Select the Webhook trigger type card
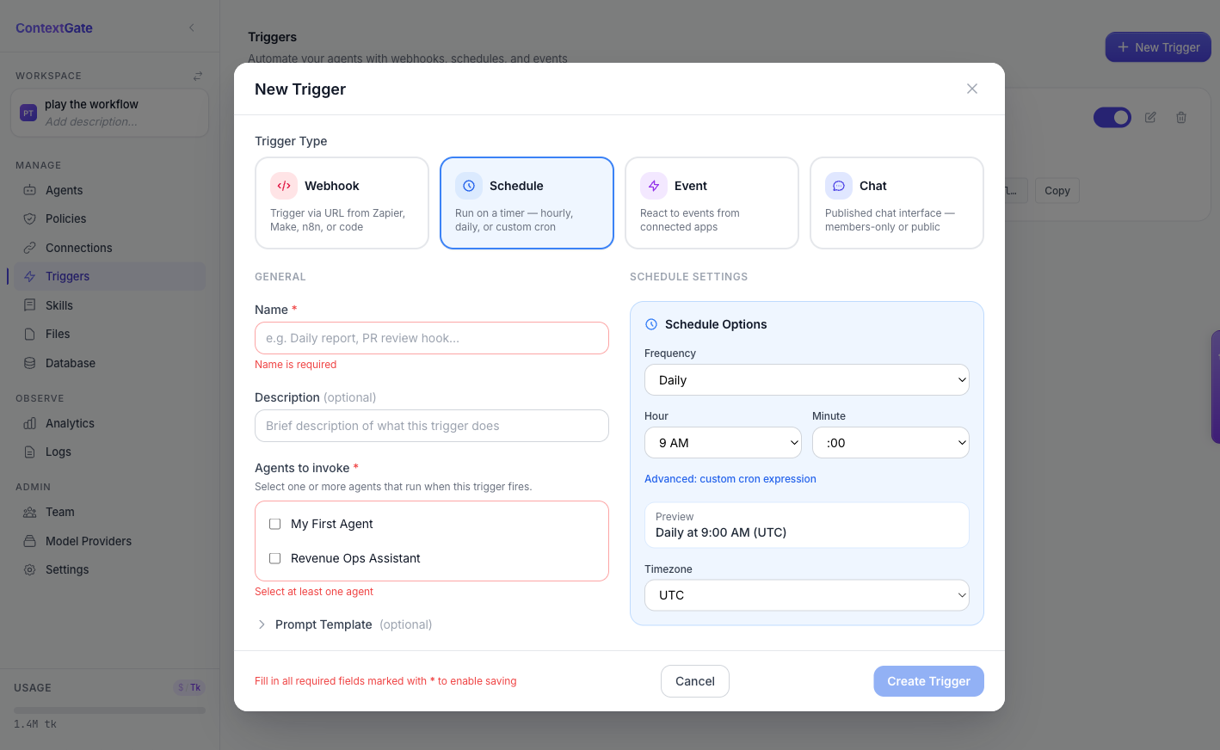 tap(342, 203)
